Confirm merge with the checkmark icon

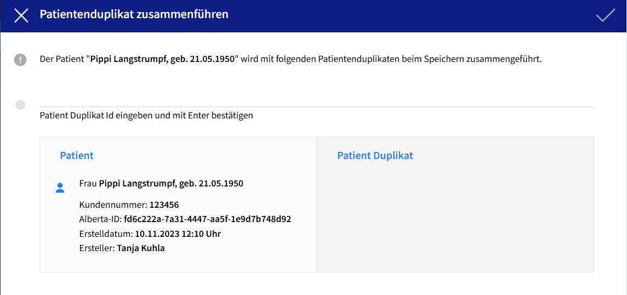(x=605, y=15)
